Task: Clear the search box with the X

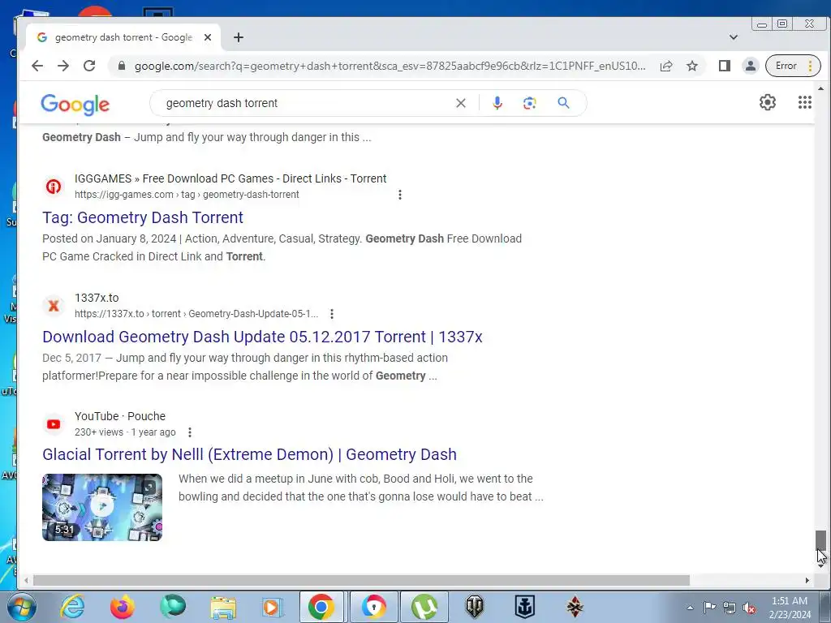Action: (x=461, y=103)
